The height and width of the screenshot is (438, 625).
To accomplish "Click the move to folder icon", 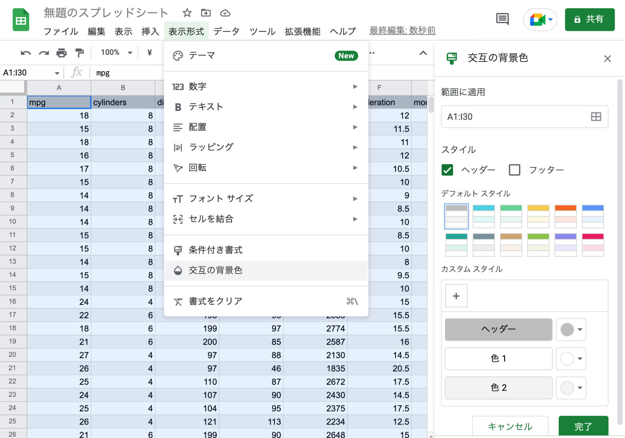I will point(206,13).
